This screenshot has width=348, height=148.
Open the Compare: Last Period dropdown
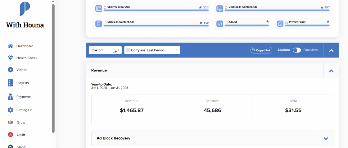152,50
